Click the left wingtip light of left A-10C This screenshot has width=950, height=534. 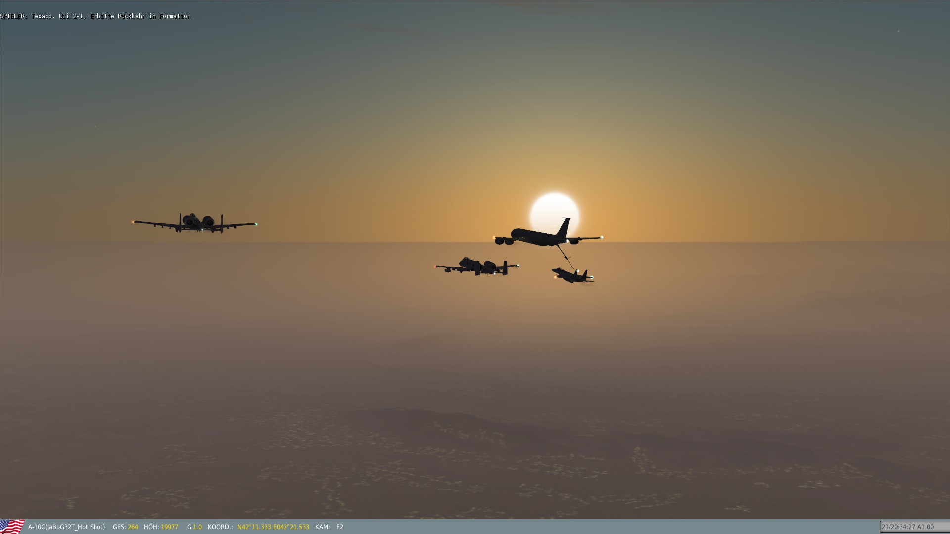coord(133,222)
